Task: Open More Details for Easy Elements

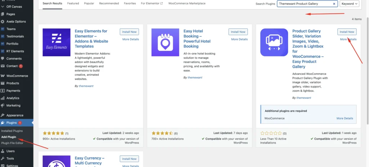Action: coord(130,39)
